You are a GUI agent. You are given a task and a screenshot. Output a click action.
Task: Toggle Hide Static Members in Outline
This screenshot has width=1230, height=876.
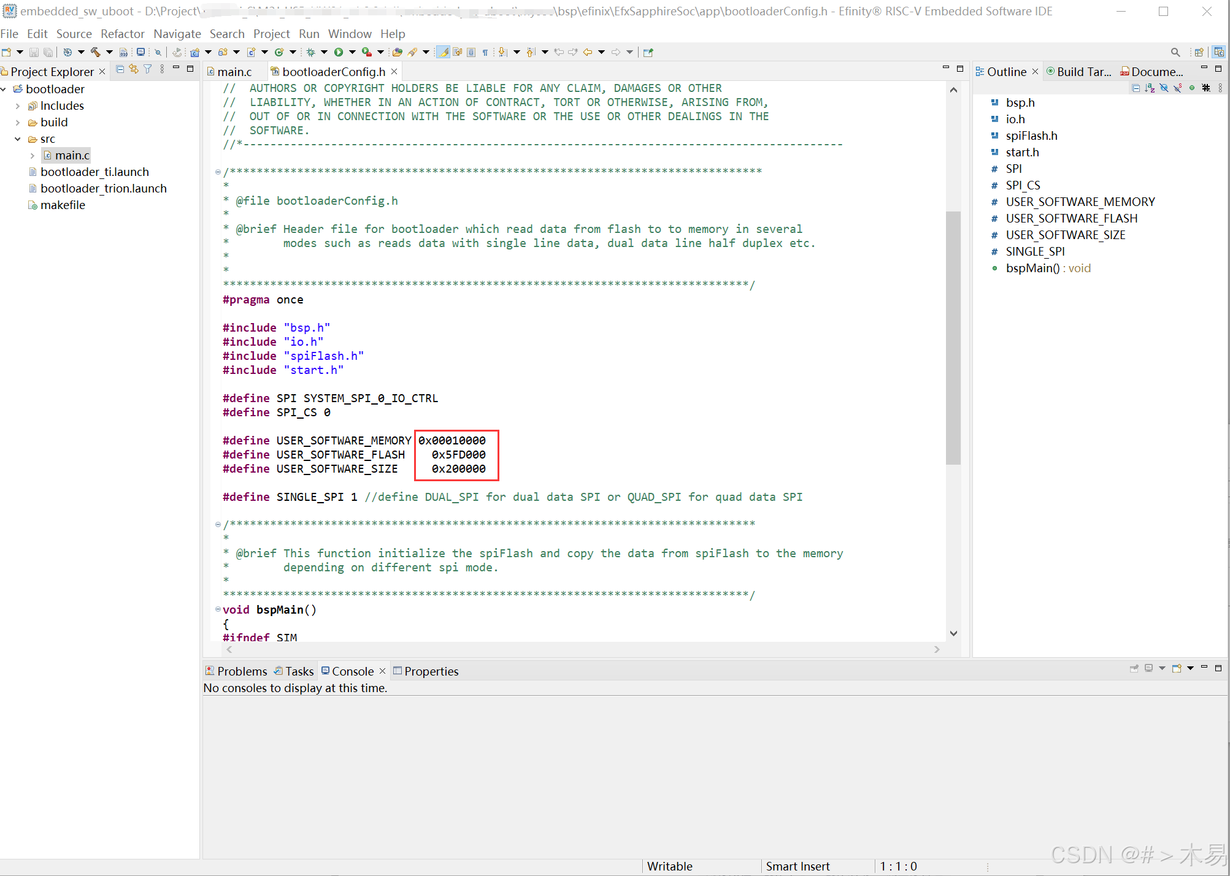click(x=1178, y=88)
